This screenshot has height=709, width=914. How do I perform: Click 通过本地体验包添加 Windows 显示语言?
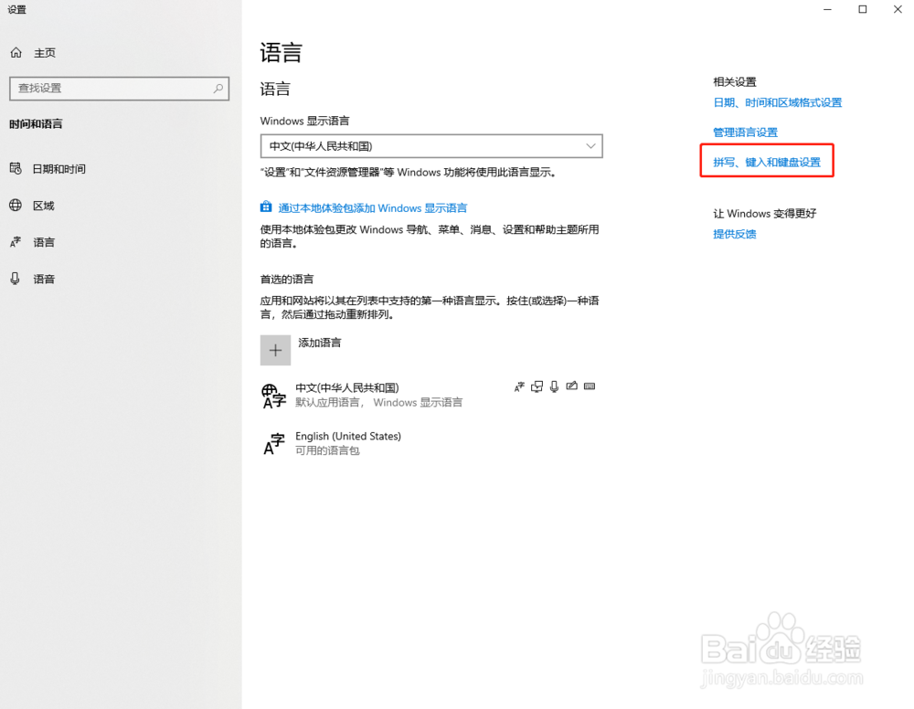point(372,207)
